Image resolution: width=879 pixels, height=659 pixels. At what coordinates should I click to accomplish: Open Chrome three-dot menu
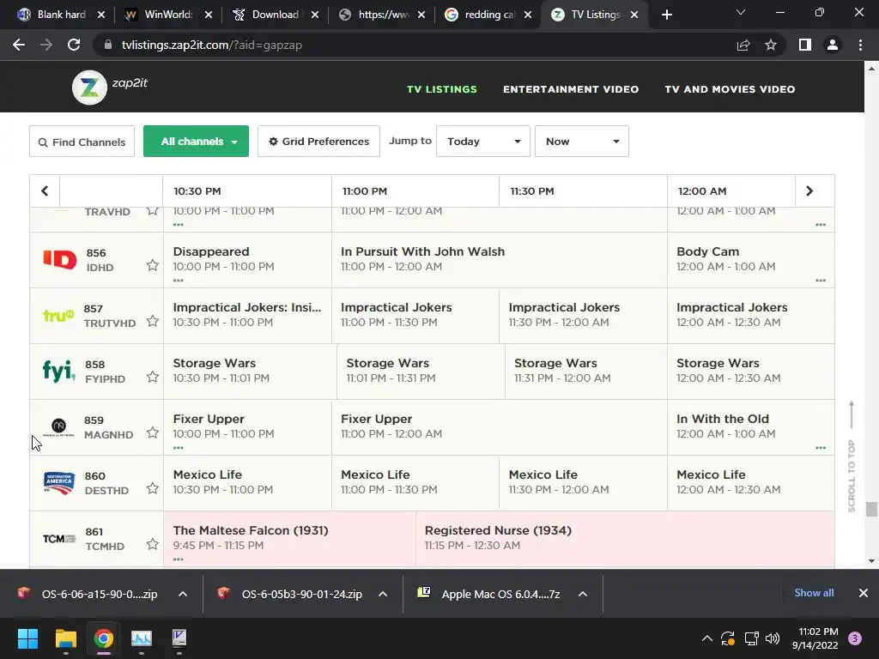tap(860, 45)
